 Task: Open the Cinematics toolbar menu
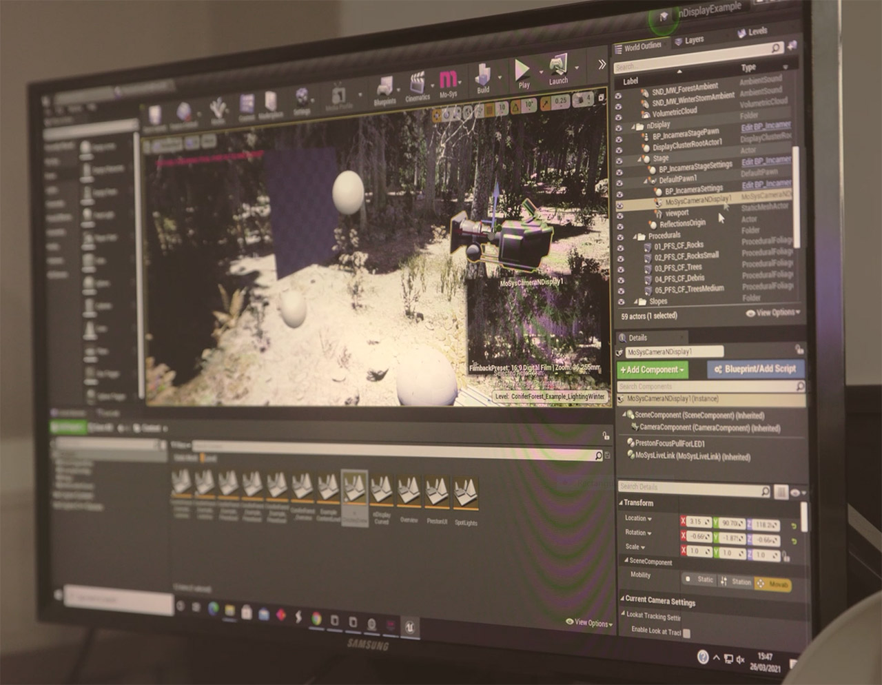point(418,87)
